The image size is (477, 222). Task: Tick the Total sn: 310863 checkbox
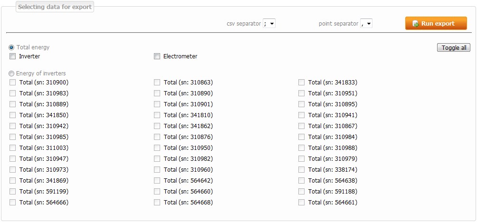click(157, 83)
